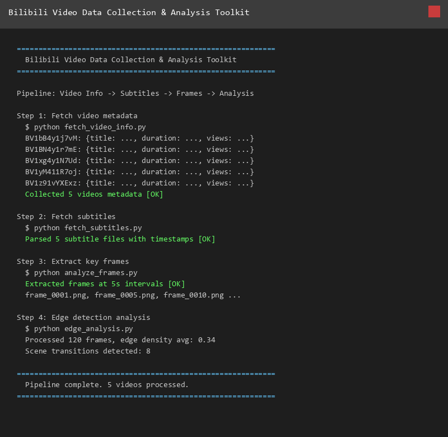448x437 pixels.
Task: Click 'Pipeline complete. 5 videos processed.' line
Action: [106, 385]
